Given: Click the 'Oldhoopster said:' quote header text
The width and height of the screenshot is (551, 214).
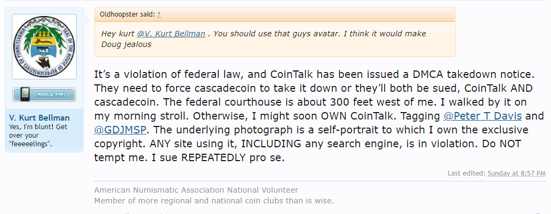Looking at the screenshot, I should [127, 14].
